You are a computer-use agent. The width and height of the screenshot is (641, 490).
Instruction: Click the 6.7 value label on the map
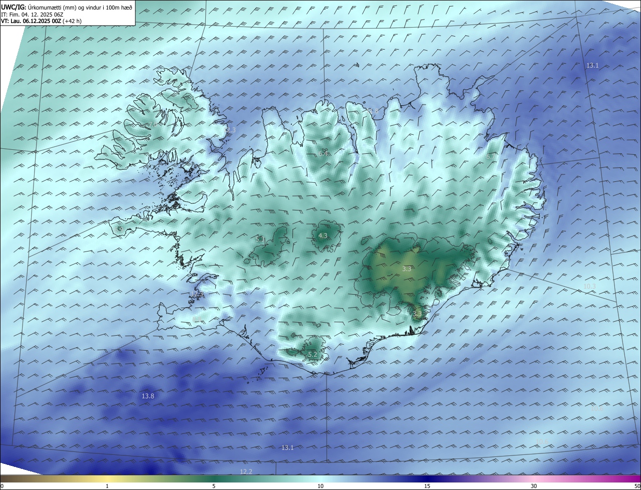[x=490, y=156]
